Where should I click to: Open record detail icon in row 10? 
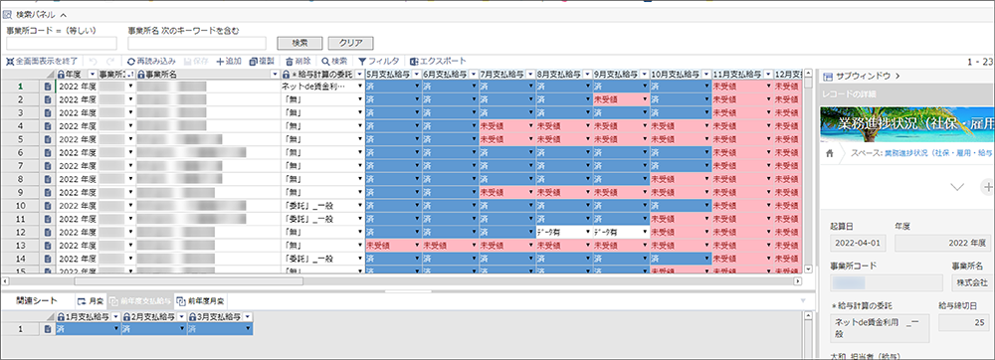coord(48,205)
